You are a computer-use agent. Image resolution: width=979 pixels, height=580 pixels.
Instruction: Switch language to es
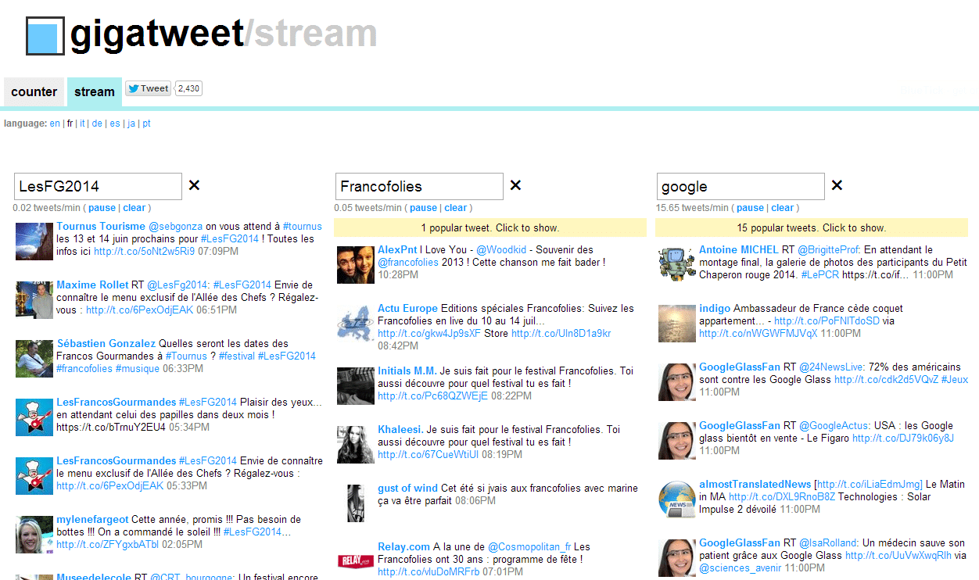[115, 124]
